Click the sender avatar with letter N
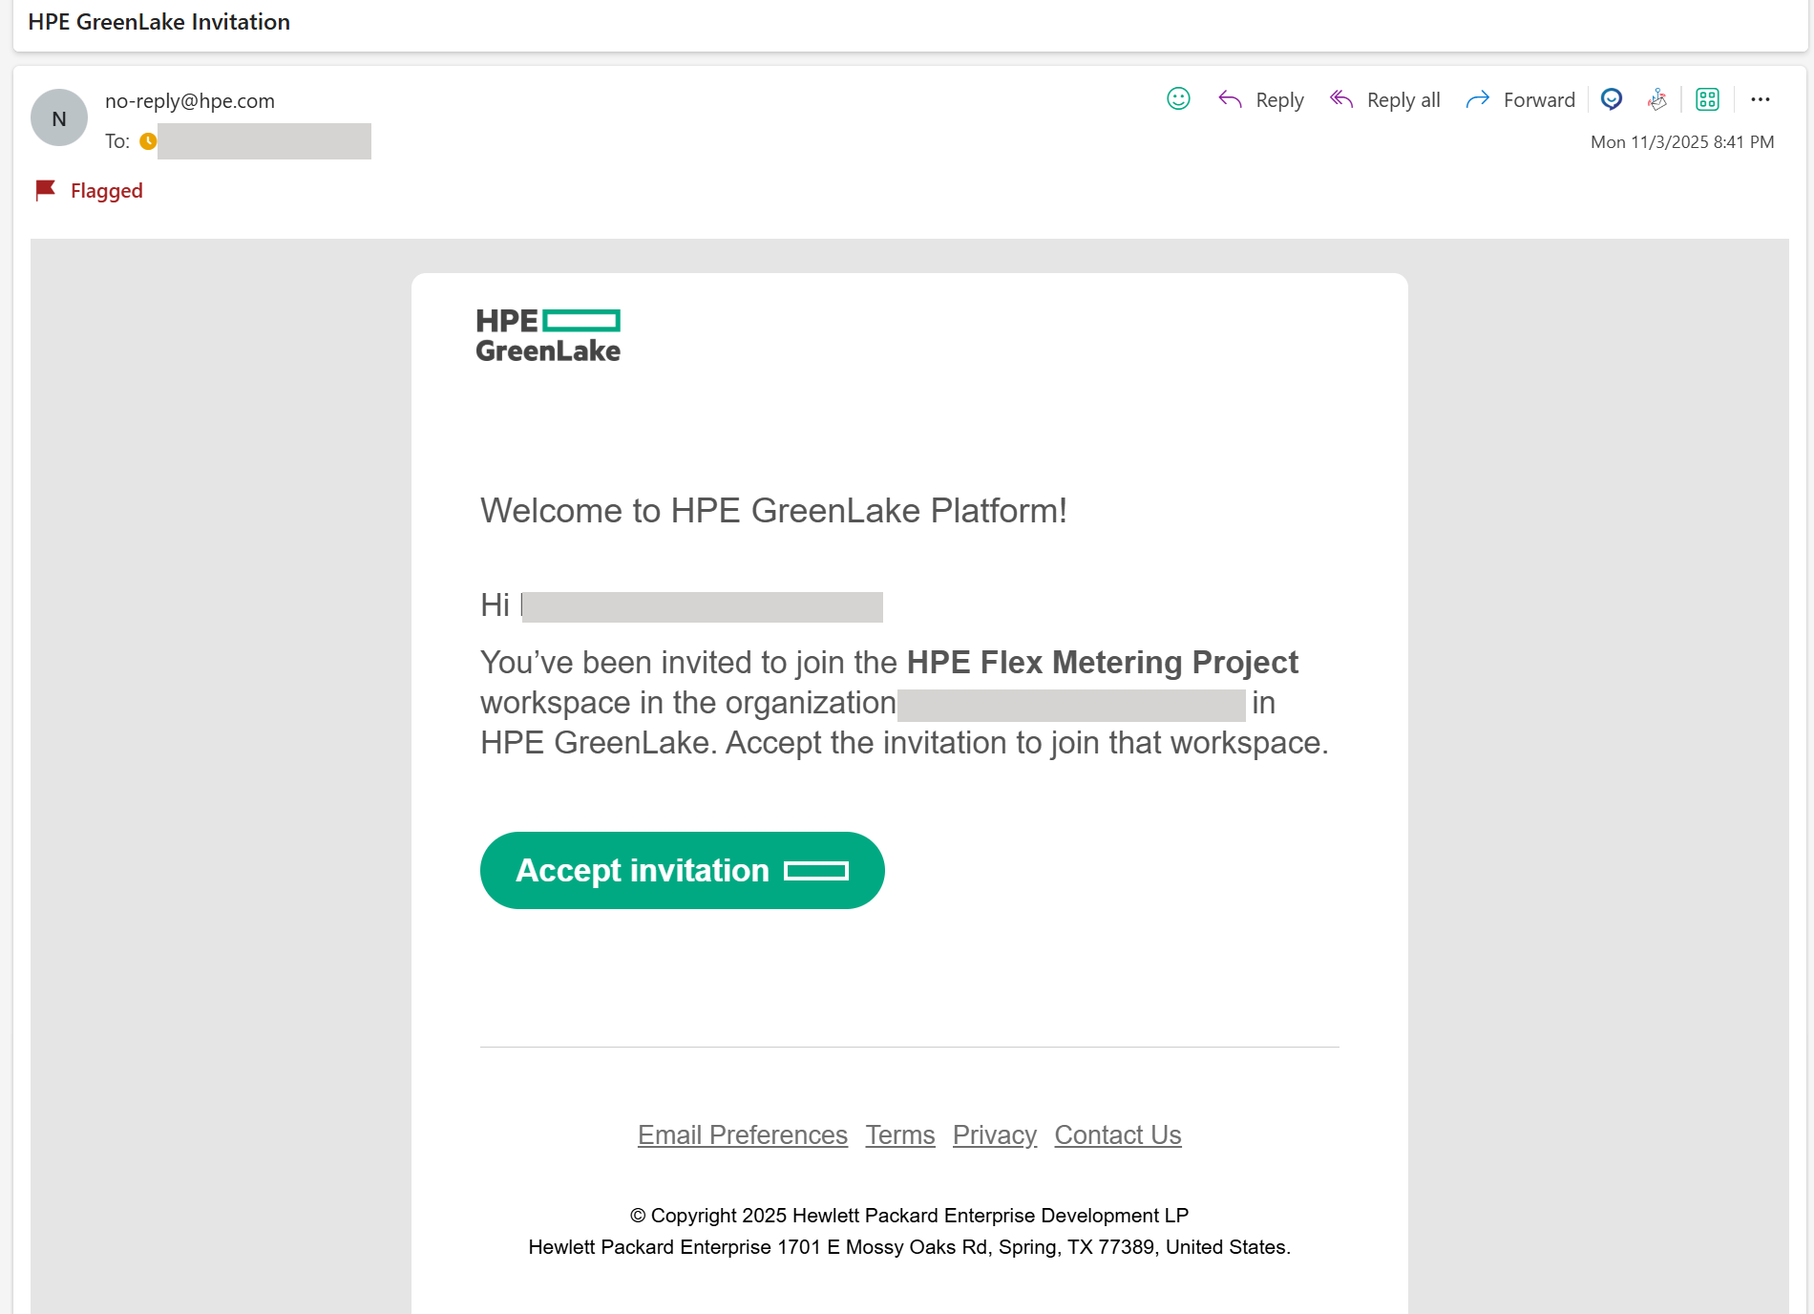Image resolution: width=1814 pixels, height=1314 pixels. 59,117
